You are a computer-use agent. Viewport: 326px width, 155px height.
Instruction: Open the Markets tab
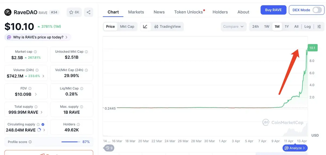[x=136, y=12]
